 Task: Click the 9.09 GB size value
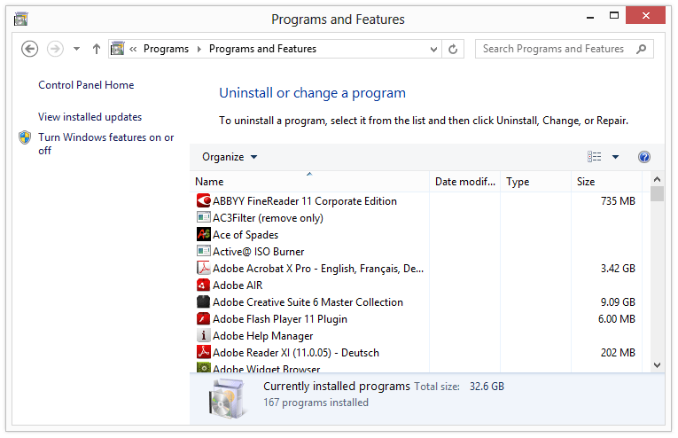pyautogui.click(x=618, y=302)
